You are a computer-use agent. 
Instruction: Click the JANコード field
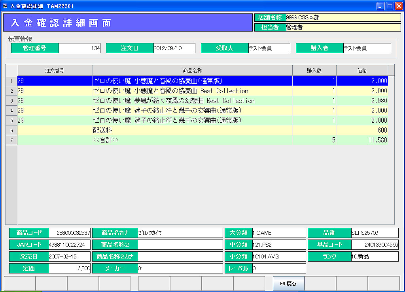pyautogui.click(x=70, y=245)
